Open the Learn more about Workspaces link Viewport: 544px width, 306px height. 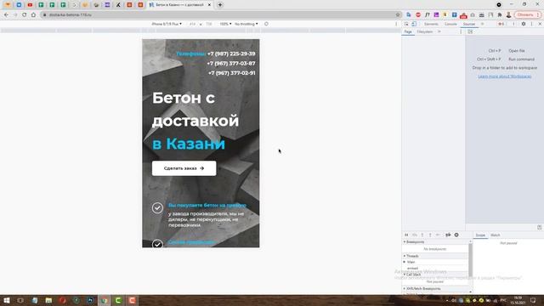coord(504,76)
